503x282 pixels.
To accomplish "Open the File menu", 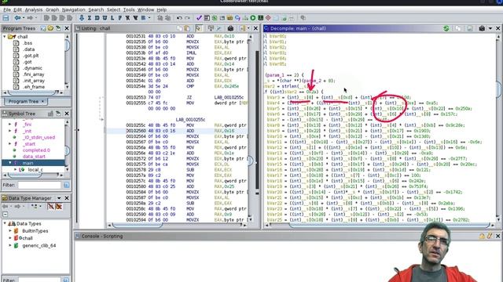I will (7, 10).
